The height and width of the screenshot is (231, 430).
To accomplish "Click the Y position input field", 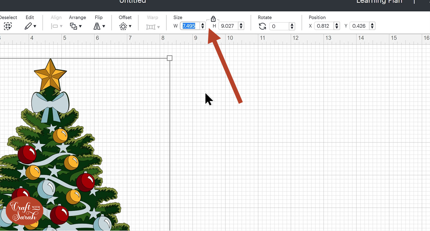I will [360, 26].
